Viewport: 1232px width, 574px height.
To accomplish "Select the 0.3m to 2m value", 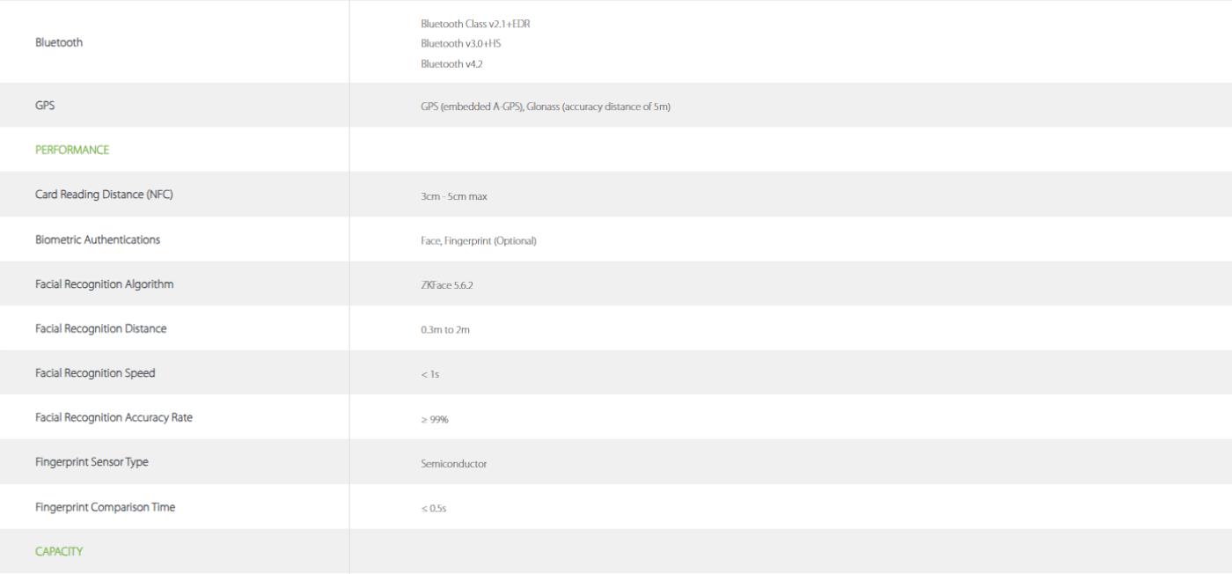I will (445, 330).
